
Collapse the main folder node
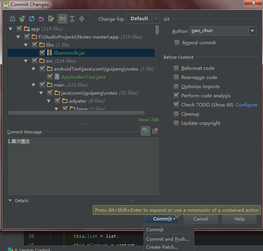coord(34,85)
